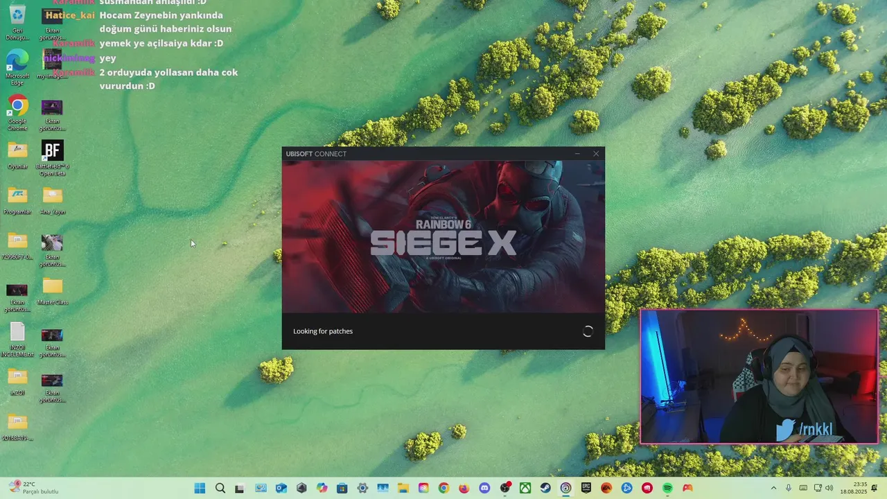Screen dimensions: 887x499
Task: Open Outlook from the taskbar
Action: click(281, 488)
